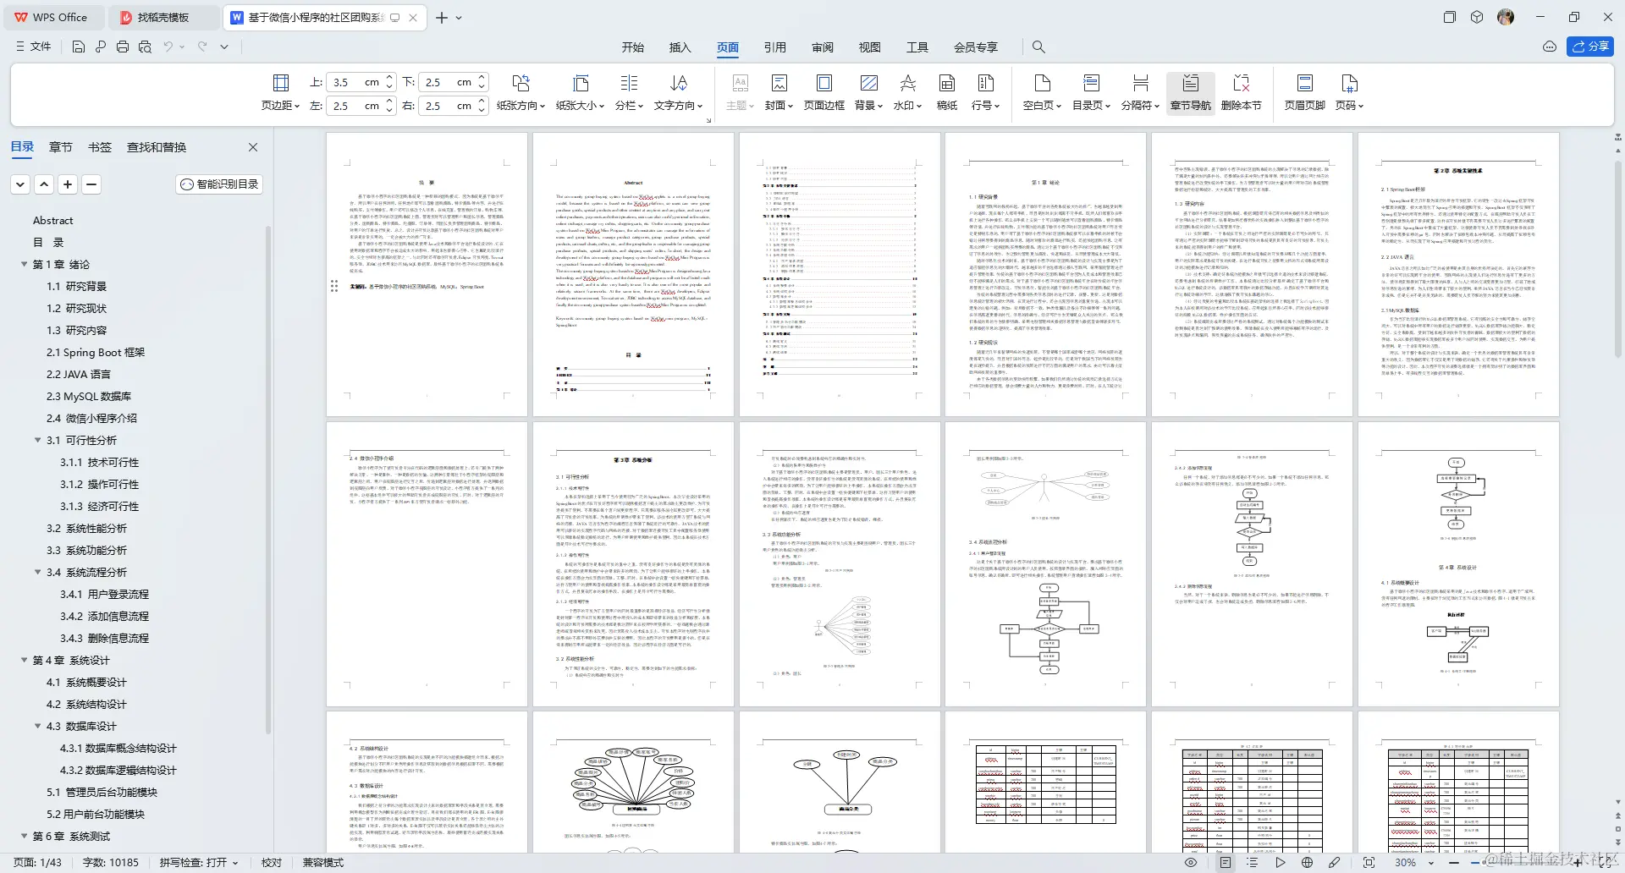This screenshot has width=1625, height=873.
Task: Click 页面边框 page border tool
Action: (824, 92)
